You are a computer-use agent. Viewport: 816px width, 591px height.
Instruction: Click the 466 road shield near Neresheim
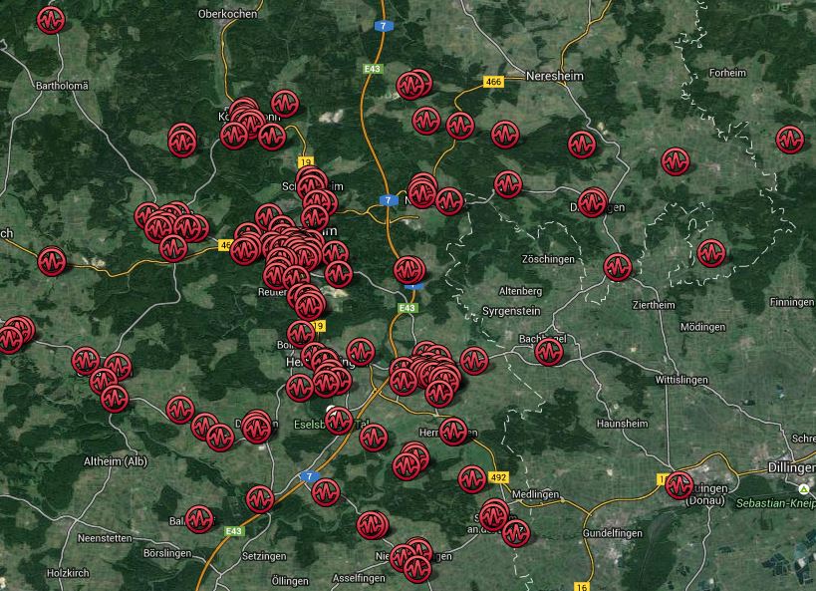[493, 82]
